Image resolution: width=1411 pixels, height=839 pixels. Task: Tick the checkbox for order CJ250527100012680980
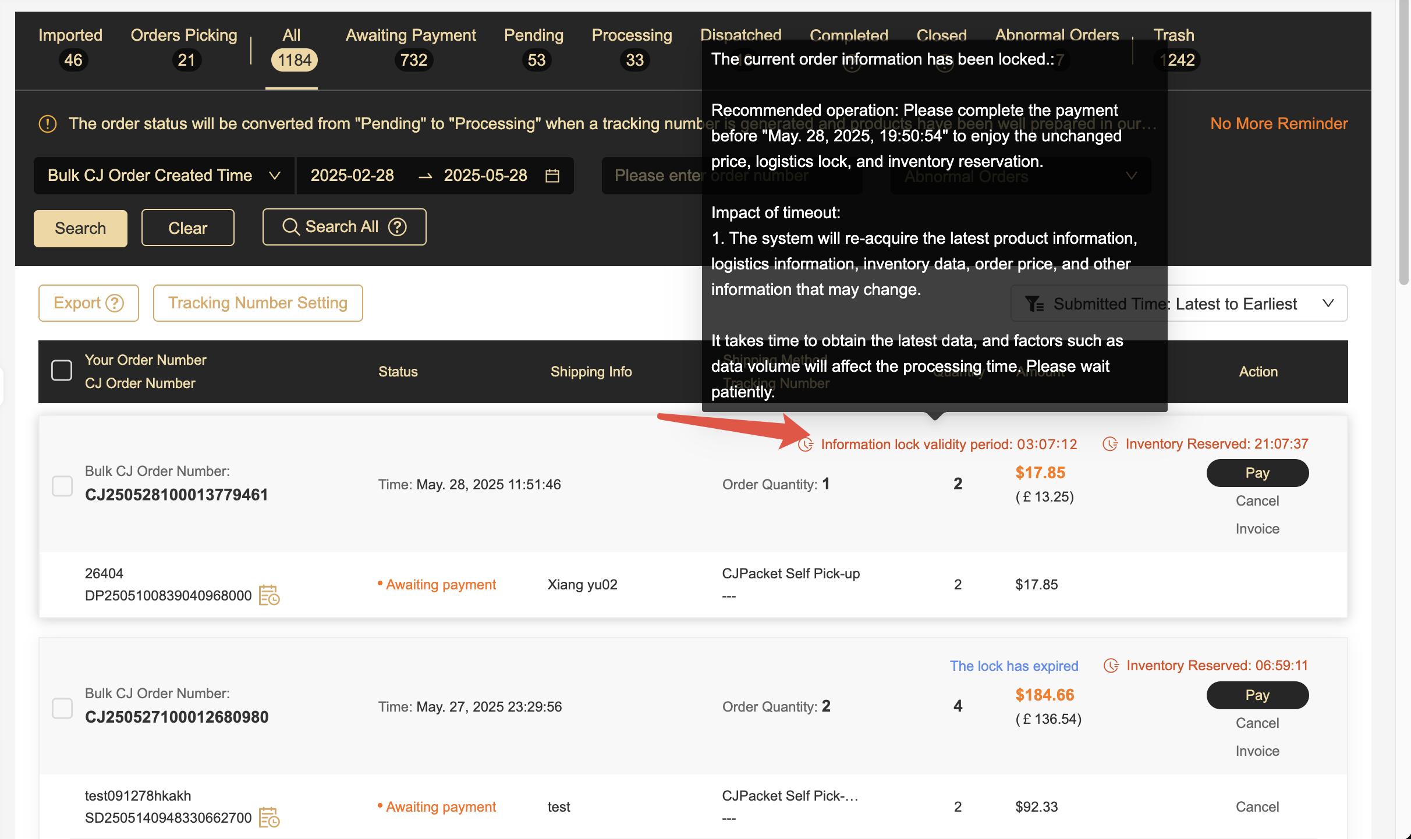62,708
